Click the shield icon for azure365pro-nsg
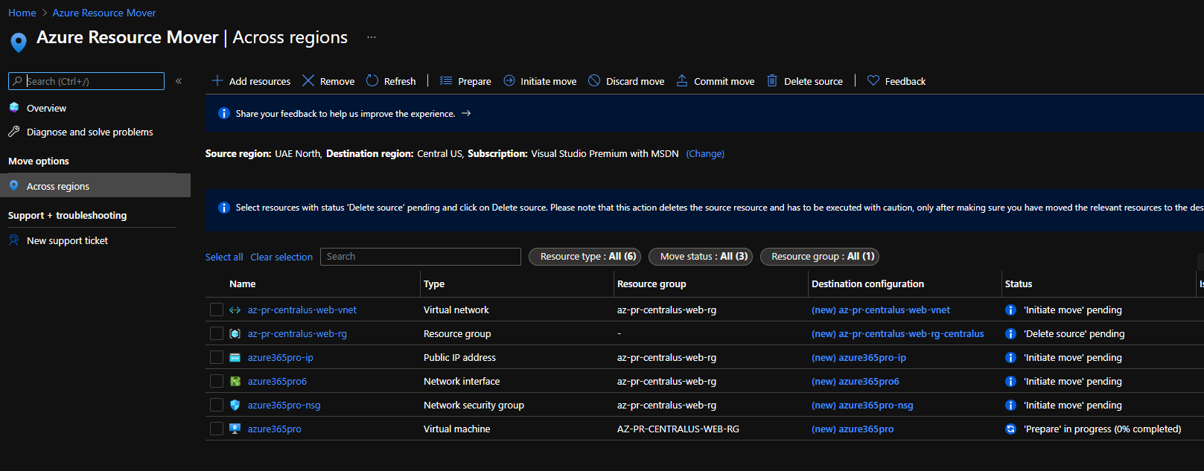Viewport: 1204px width, 471px height. coord(235,406)
